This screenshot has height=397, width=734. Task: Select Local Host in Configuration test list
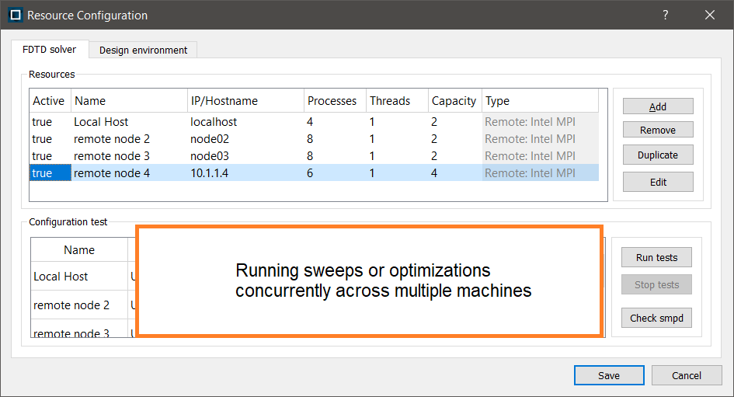[61, 277]
